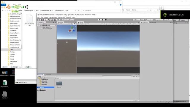
Task: Open Unity cloud services icon
Action: 143,20
